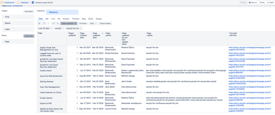Open link with pageId=181174442

coord(250,94)
